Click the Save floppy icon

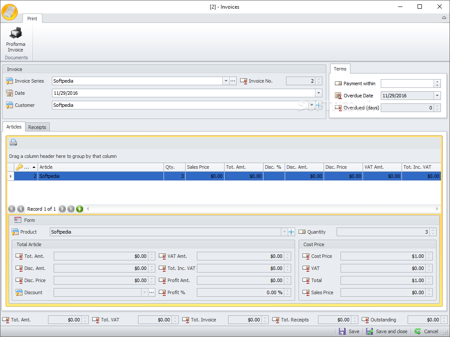(x=342, y=331)
